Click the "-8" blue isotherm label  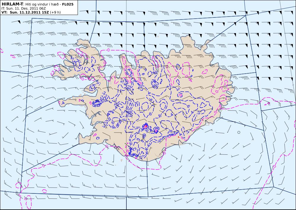pyautogui.click(x=151, y=100)
